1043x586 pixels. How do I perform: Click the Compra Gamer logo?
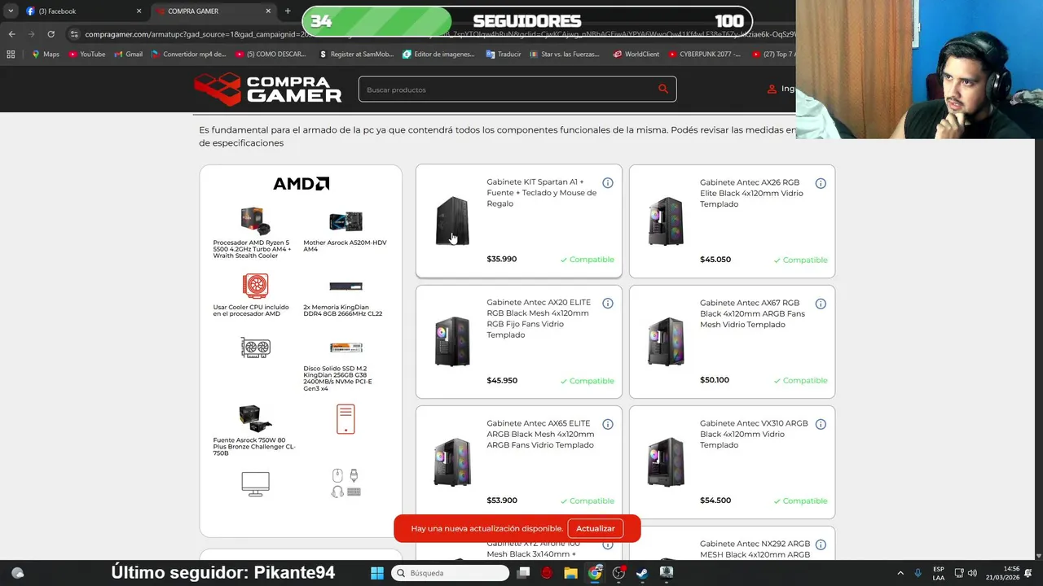coord(268,90)
